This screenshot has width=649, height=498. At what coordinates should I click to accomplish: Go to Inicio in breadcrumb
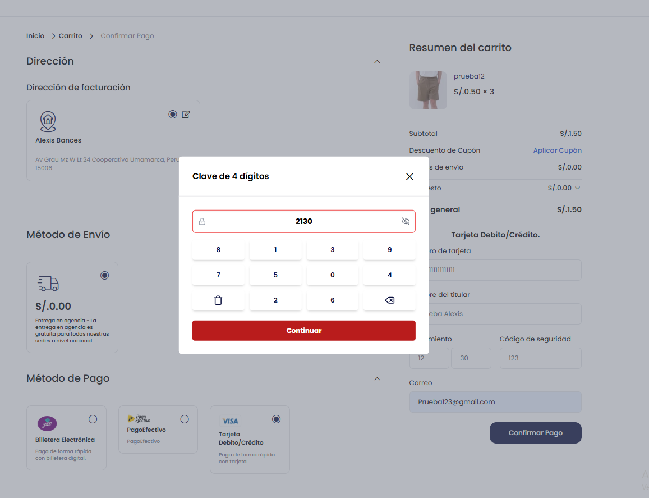pos(35,36)
